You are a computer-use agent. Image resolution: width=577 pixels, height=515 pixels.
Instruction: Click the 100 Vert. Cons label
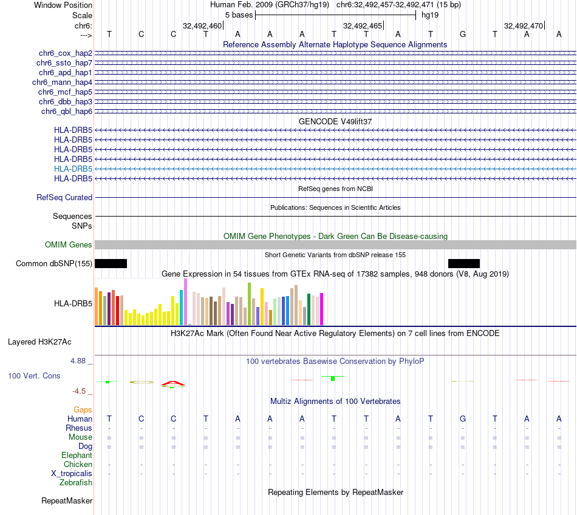pos(34,375)
